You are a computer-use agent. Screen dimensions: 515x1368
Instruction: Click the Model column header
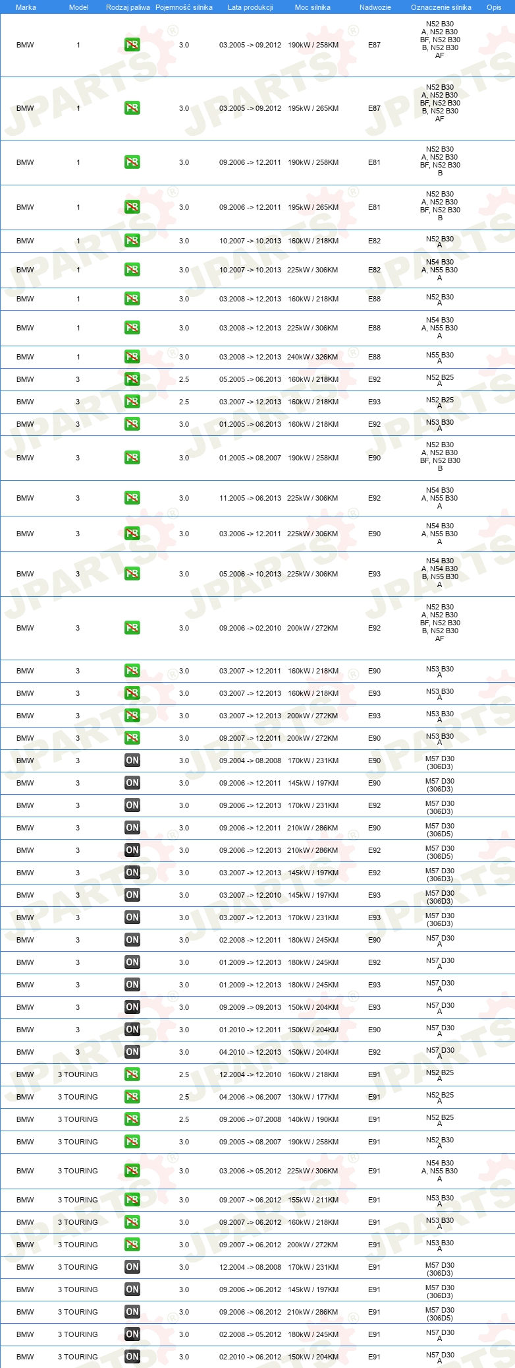pyautogui.click(x=78, y=7)
